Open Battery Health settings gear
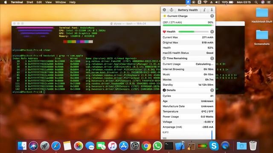 click(164, 10)
